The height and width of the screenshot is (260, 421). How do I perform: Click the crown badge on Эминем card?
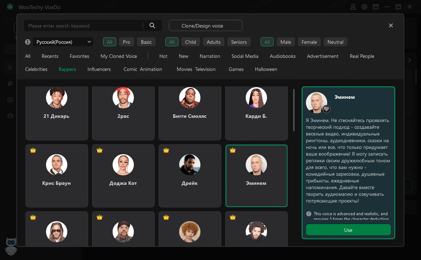click(x=233, y=150)
